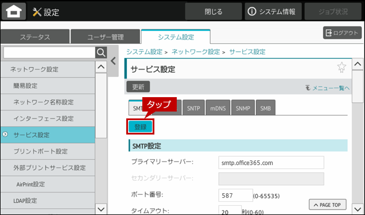The height and width of the screenshot is (215, 365).
Task: Switch to the SNMP tab
Action: (243, 108)
